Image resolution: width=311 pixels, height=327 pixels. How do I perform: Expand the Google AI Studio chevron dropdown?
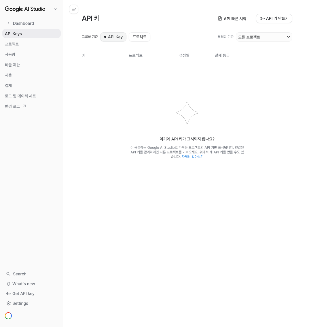55,9
